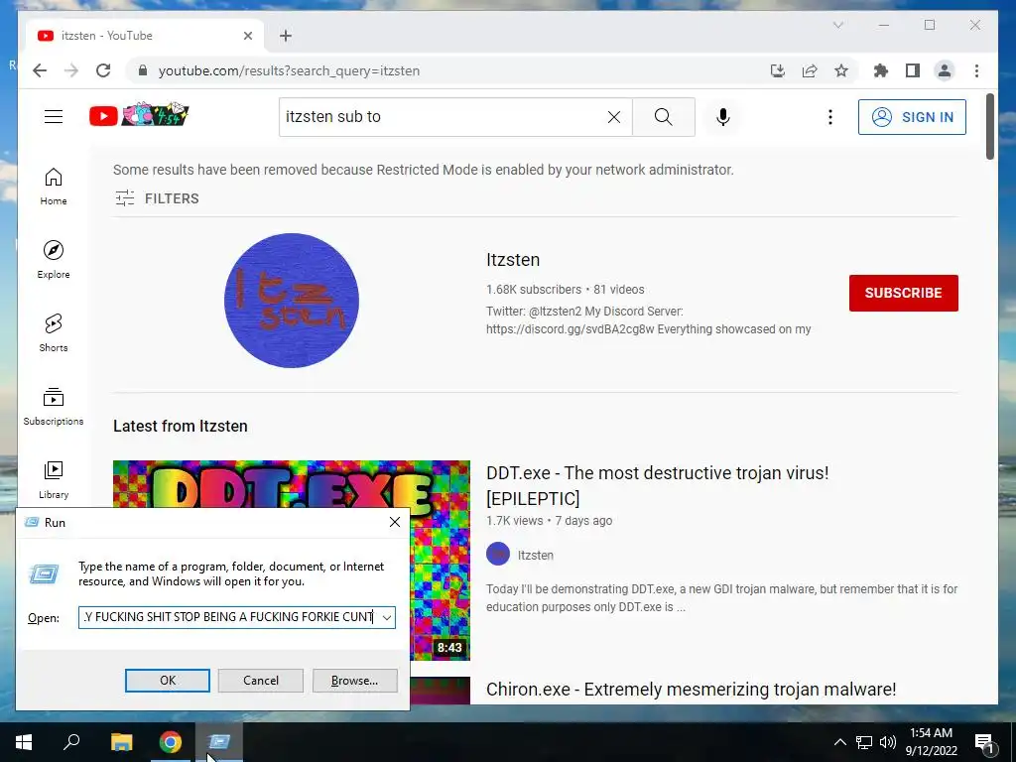Open the taskbar clock and date
The image size is (1016, 762).
pyautogui.click(x=931, y=742)
